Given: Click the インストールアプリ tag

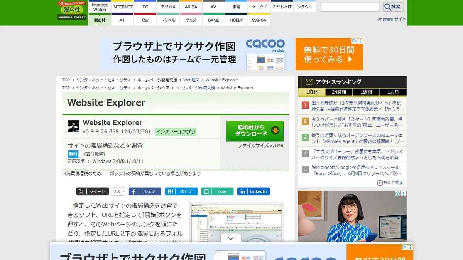Looking at the screenshot, I should click(x=176, y=132).
